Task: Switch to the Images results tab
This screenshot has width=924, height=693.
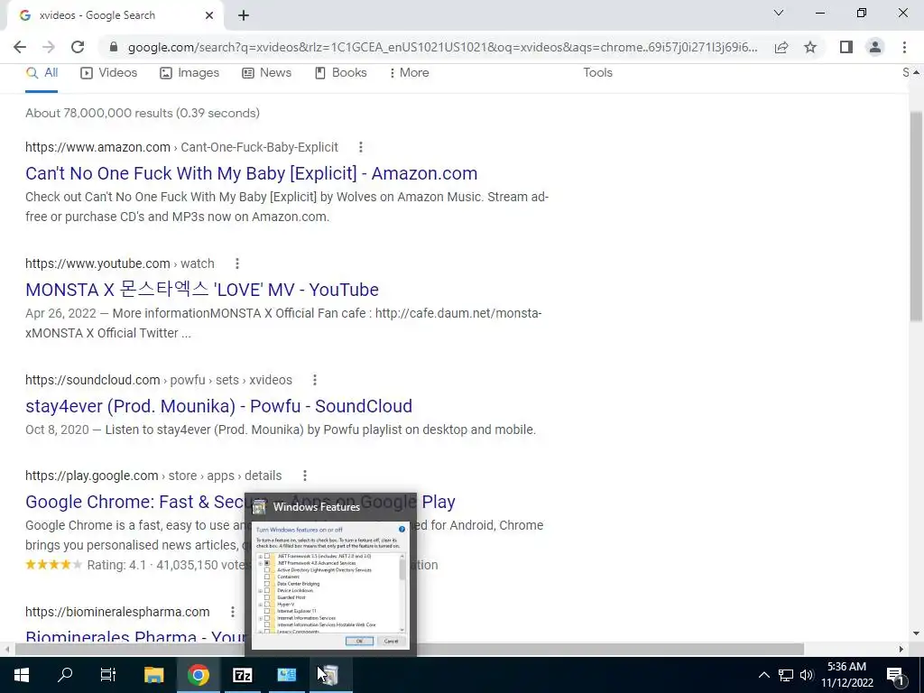Action: click(x=189, y=72)
